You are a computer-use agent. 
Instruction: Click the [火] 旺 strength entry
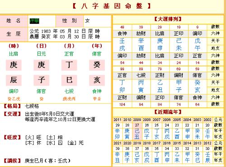click(33, 137)
